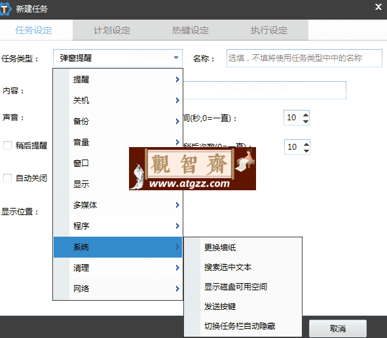Expand the 关机 submenu

click(x=118, y=100)
